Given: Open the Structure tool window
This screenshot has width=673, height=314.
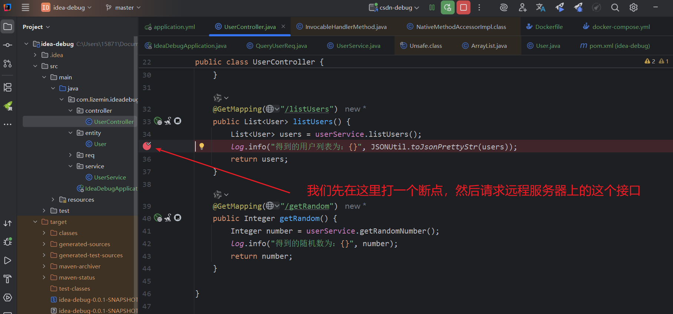Looking at the screenshot, I should pos(7,87).
